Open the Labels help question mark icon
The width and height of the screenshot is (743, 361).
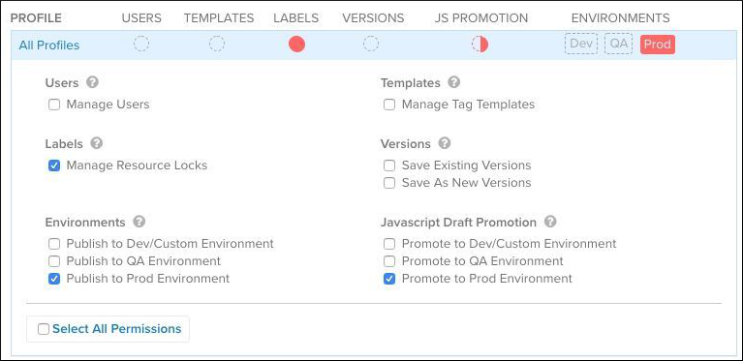(x=97, y=143)
